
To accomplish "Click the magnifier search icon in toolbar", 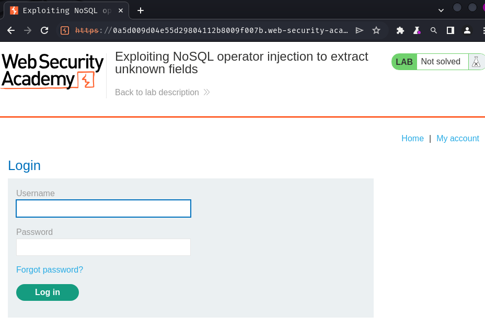I will click(x=434, y=30).
